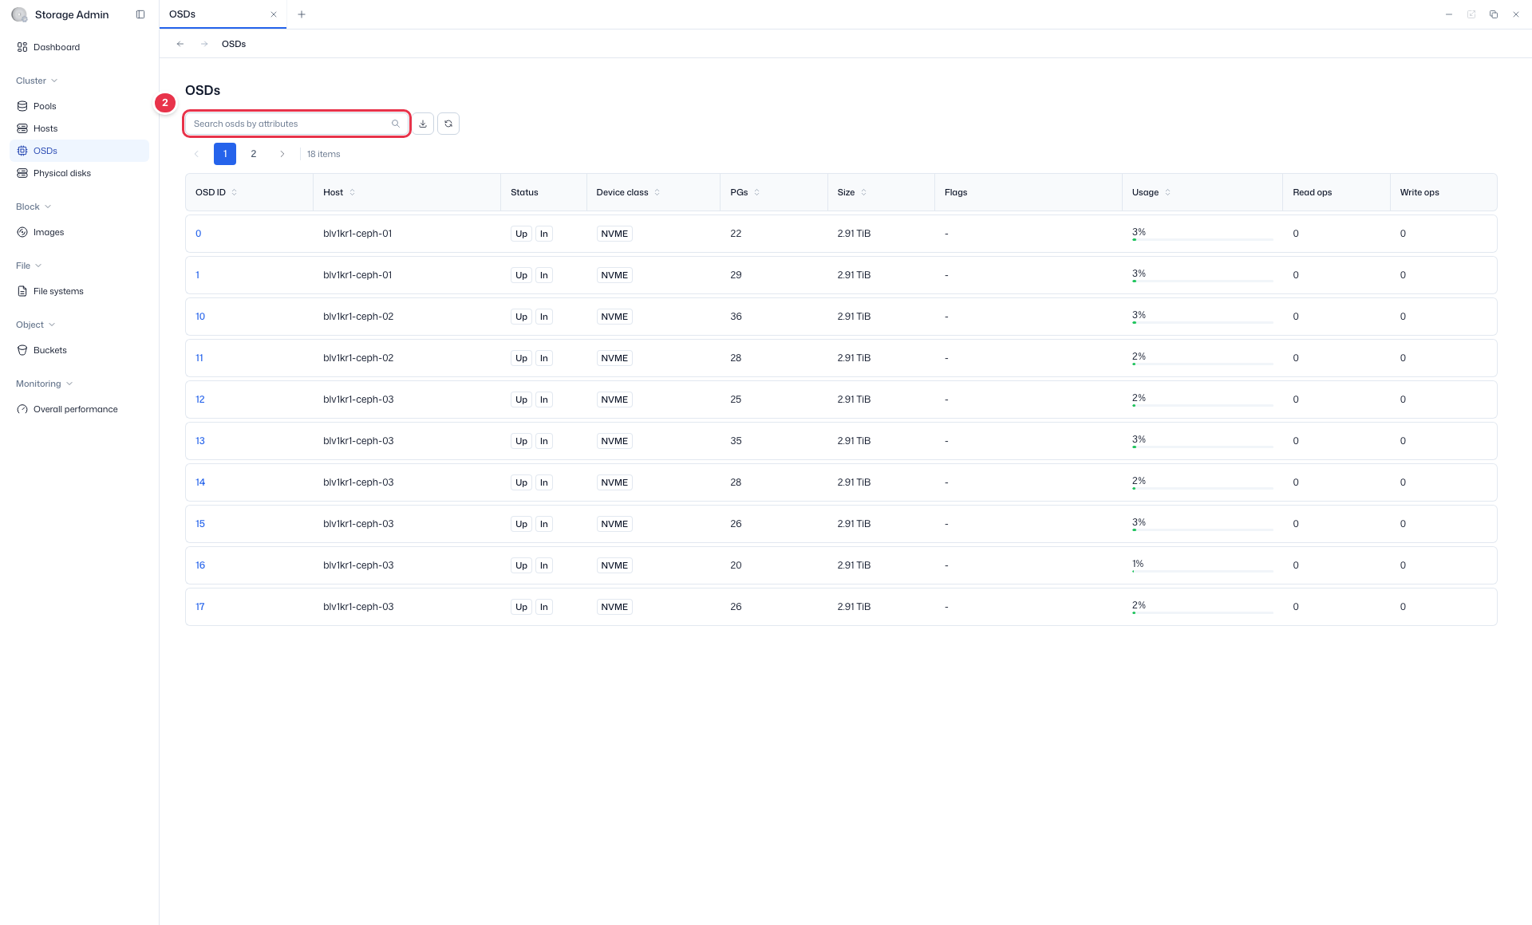Open OSD 0 details link
The image size is (1532, 925).
199,234
